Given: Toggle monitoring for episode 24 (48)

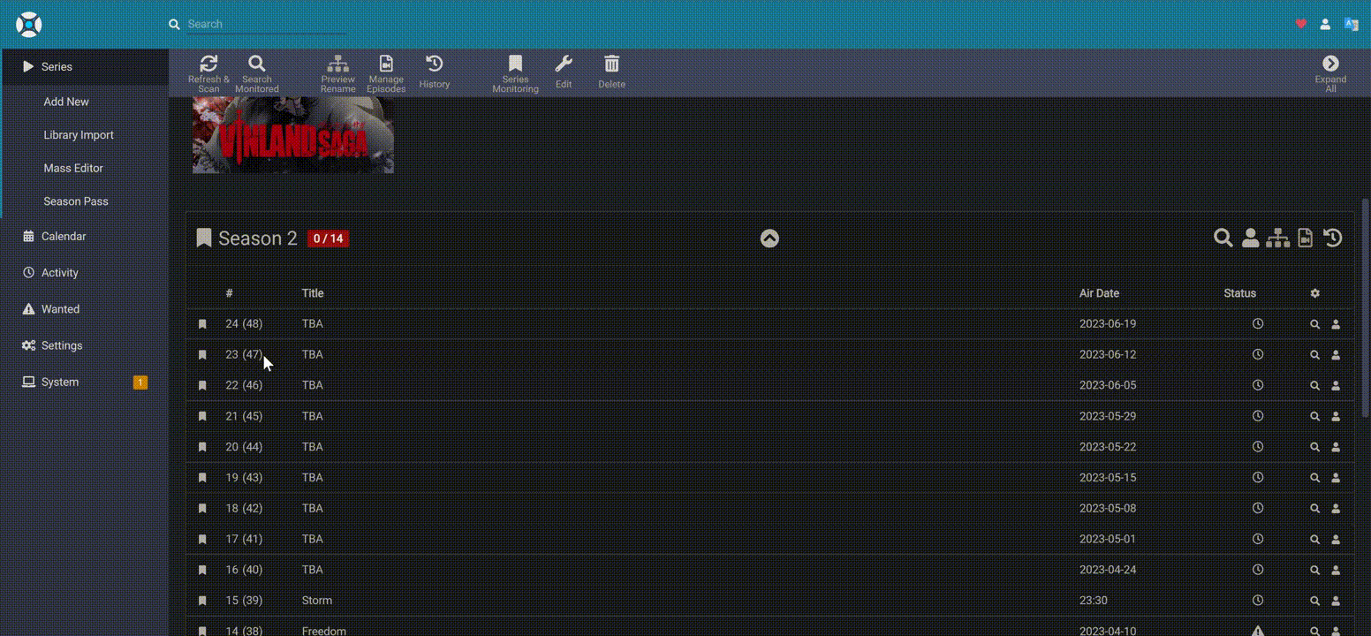Looking at the screenshot, I should pos(202,324).
